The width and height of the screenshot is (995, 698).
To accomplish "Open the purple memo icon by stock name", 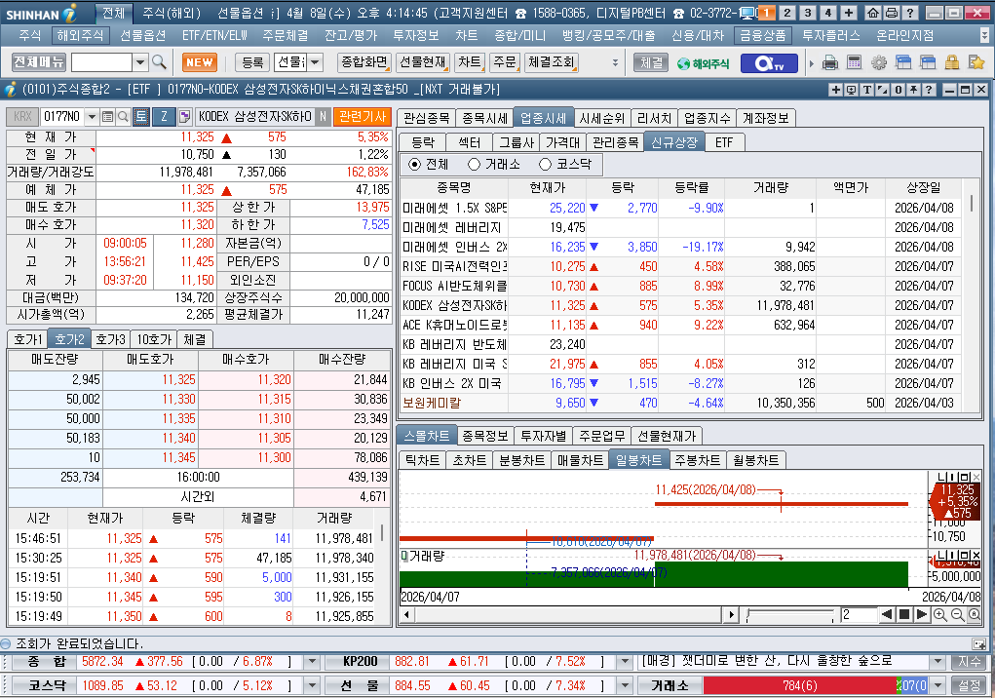I will click(184, 116).
